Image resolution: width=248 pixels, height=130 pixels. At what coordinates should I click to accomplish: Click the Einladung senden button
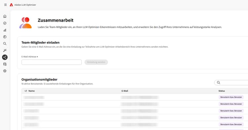point(96,62)
